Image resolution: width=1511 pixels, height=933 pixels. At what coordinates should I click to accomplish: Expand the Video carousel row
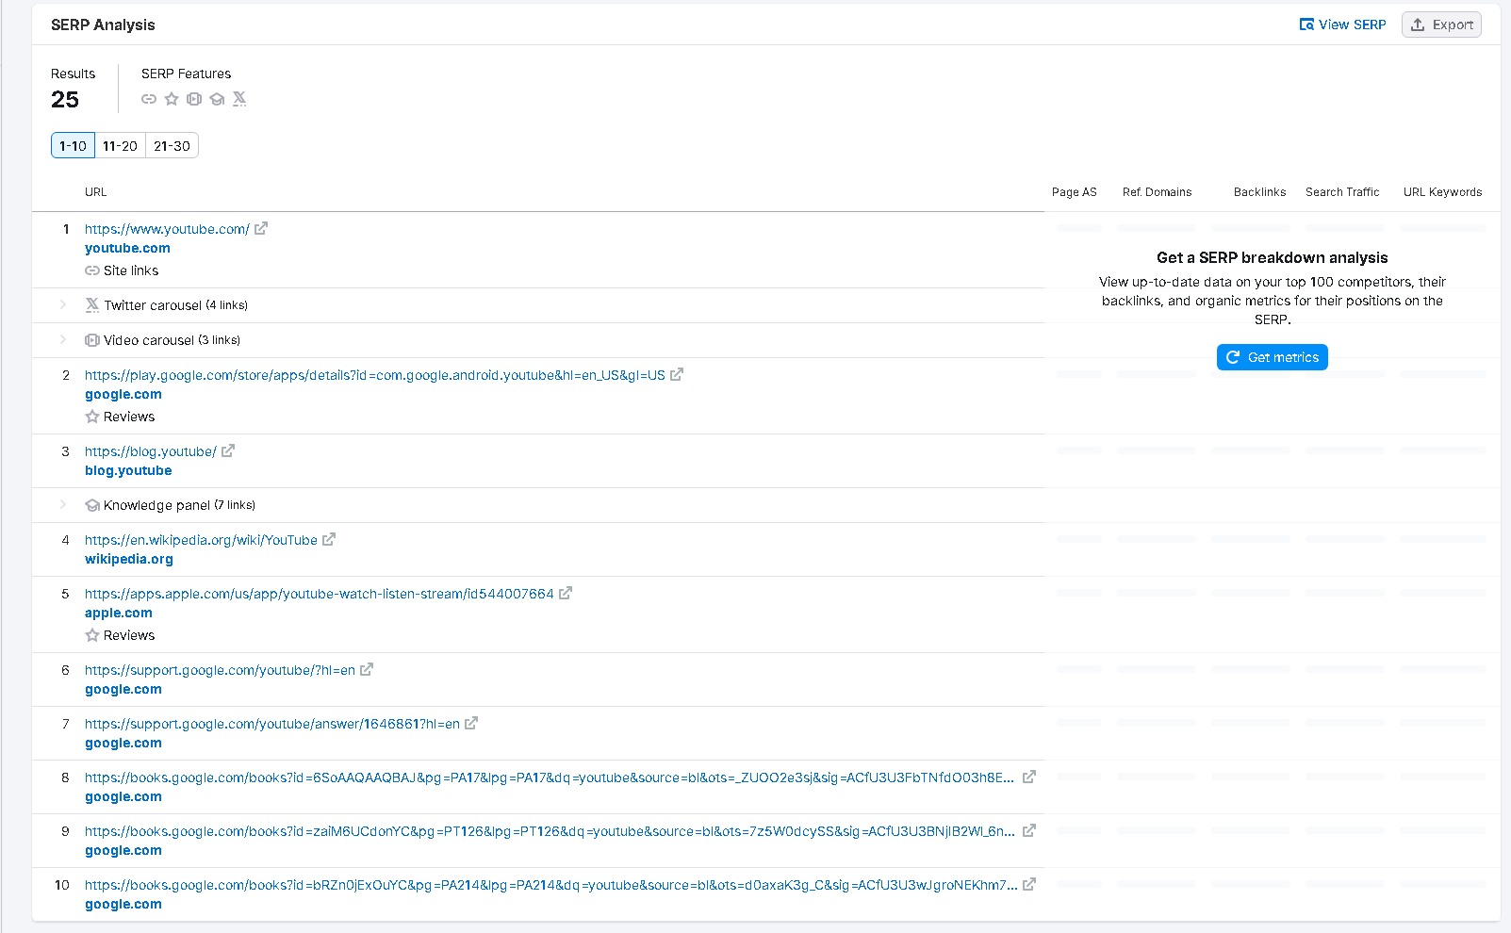pyautogui.click(x=63, y=339)
